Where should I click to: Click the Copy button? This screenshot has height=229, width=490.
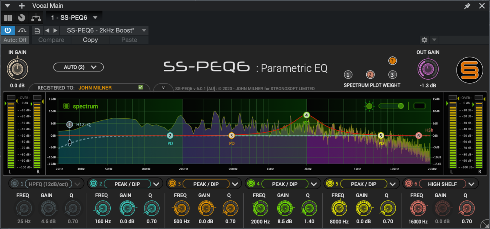click(x=90, y=40)
